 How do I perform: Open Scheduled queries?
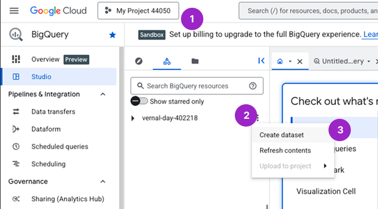(x=59, y=146)
